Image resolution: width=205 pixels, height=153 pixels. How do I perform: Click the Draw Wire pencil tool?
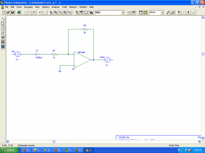click(77, 12)
